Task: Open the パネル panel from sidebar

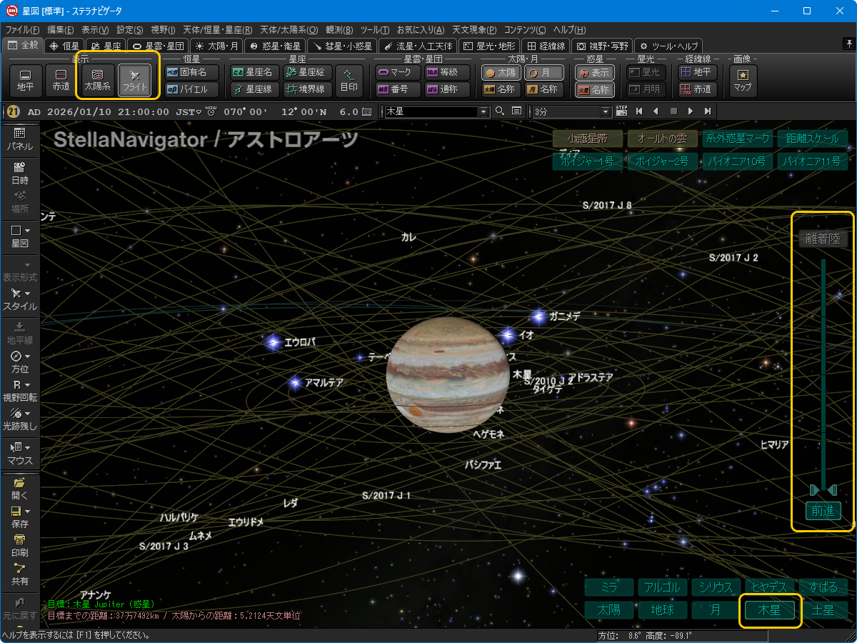Action: (x=19, y=139)
